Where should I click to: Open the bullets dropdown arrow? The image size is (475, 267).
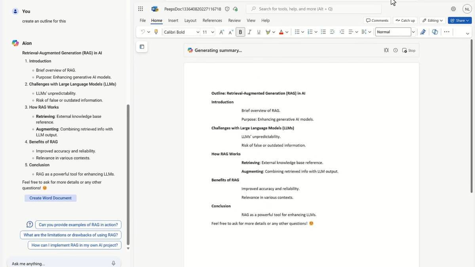point(303,32)
